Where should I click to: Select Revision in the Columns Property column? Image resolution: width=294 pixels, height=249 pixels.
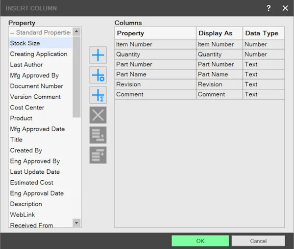coord(155,84)
